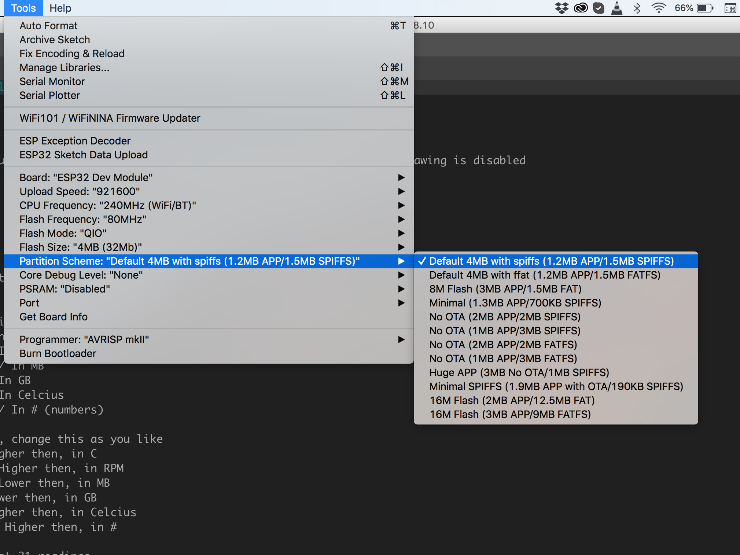The width and height of the screenshot is (740, 555).
Task: Click the VLC cone status icon
Action: click(x=617, y=8)
